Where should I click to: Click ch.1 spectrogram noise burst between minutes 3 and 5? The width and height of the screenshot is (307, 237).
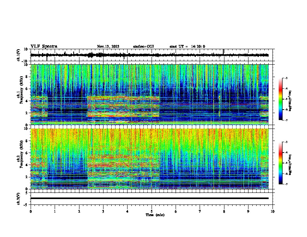coord(123,106)
